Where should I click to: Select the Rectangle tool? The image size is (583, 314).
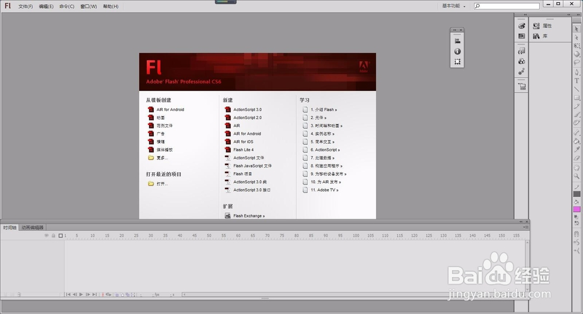577,97
